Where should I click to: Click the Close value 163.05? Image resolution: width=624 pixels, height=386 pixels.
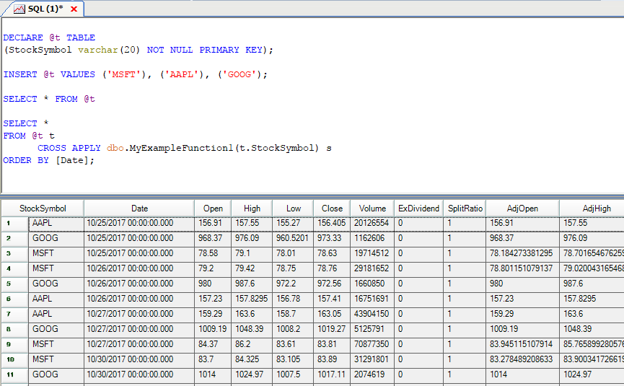pyautogui.click(x=332, y=314)
